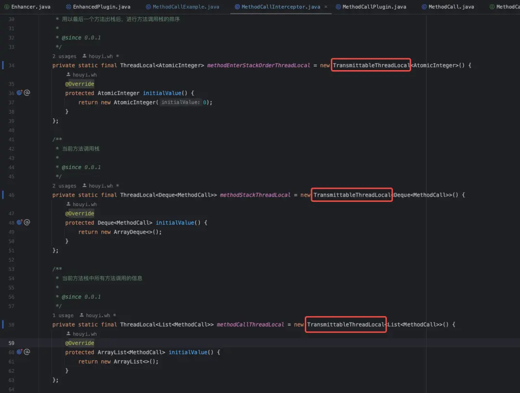Viewport: 520px width, 393px height.
Task: Click author hint houyi.wh above line 58
Action: [x=98, y=316]
